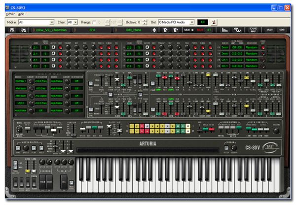296x205 pixels.
Task: Click the Ribbon knob beside PITCH
Action: 234,148
